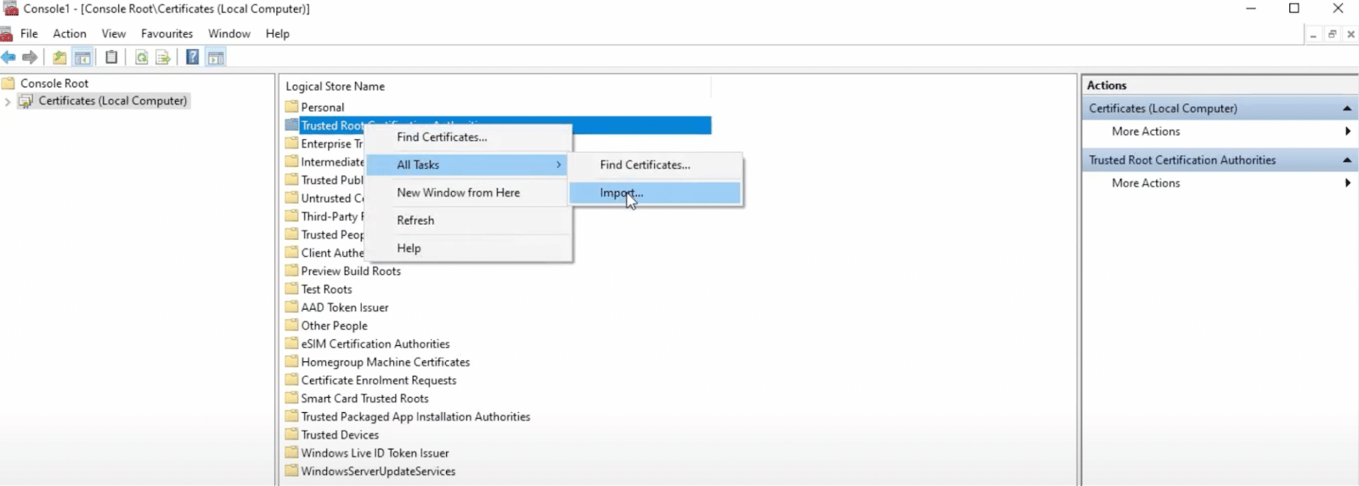Collapse the Certificates (Local Computer) actions section
This screenshot has height=486, width=1359.
pyautogui.click(x=1347, y=109)
